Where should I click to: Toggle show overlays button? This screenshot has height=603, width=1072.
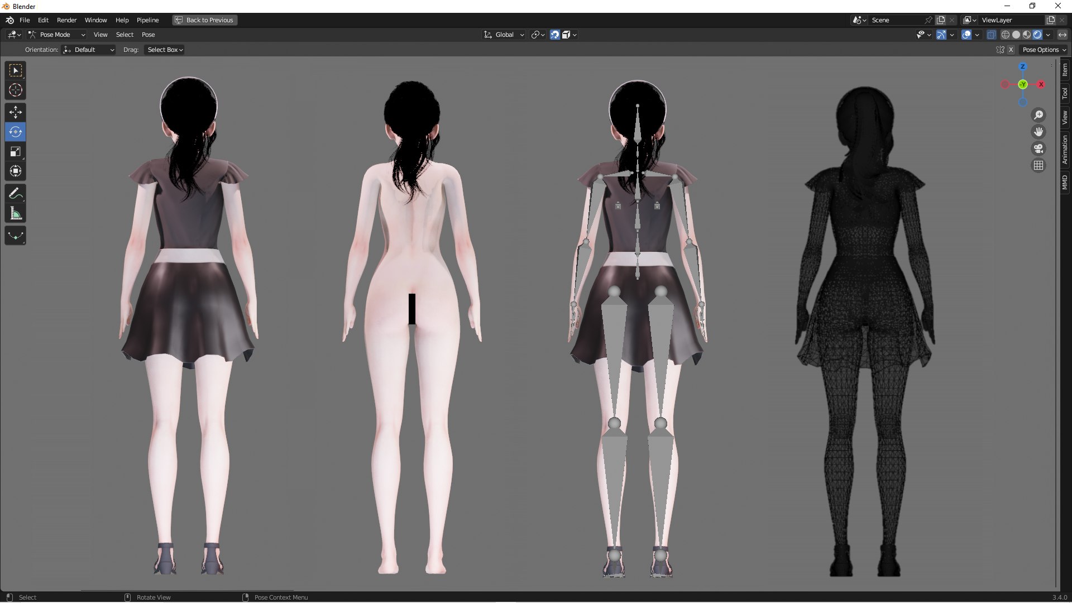pyautogui.click(x=967, y=35)
